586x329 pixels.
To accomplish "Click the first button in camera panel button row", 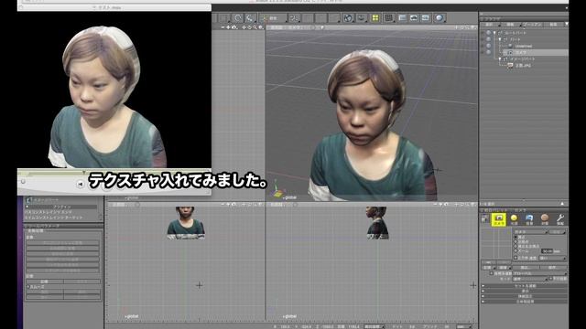I will pos(488,268).
